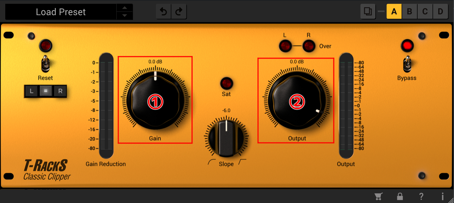Open the shopping cart store icon
The height and width of the screenshot is (203, 454).
coord(378,197)
